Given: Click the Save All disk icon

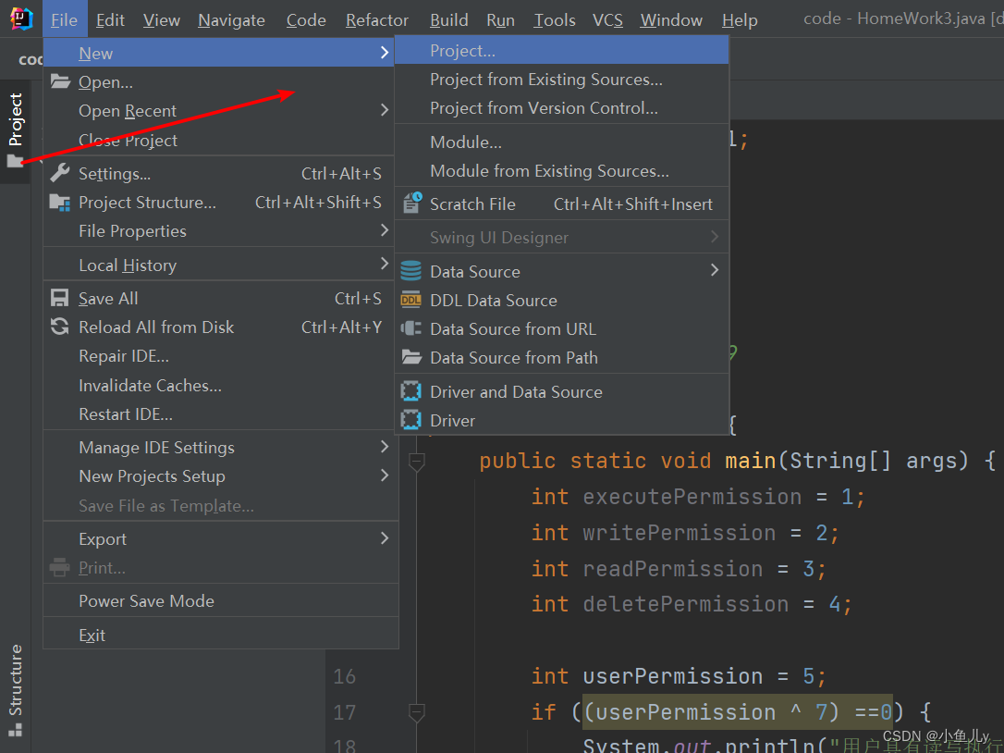Looking at the screenshot, I should point(59,298).
